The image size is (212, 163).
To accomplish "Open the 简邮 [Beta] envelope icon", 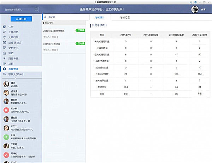I will tap(4, 42).
